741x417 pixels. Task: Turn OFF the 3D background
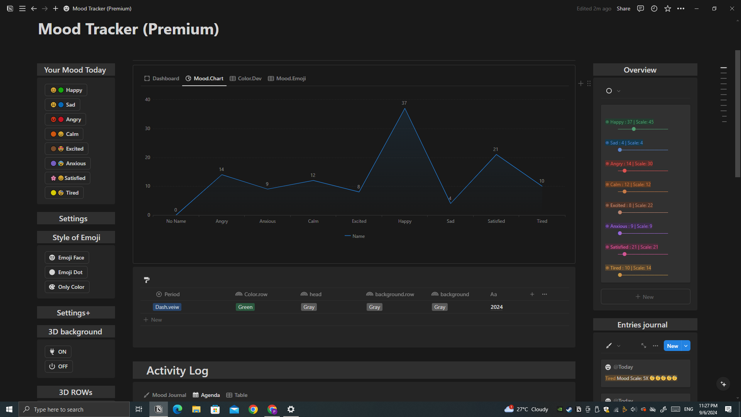(59, 366)
